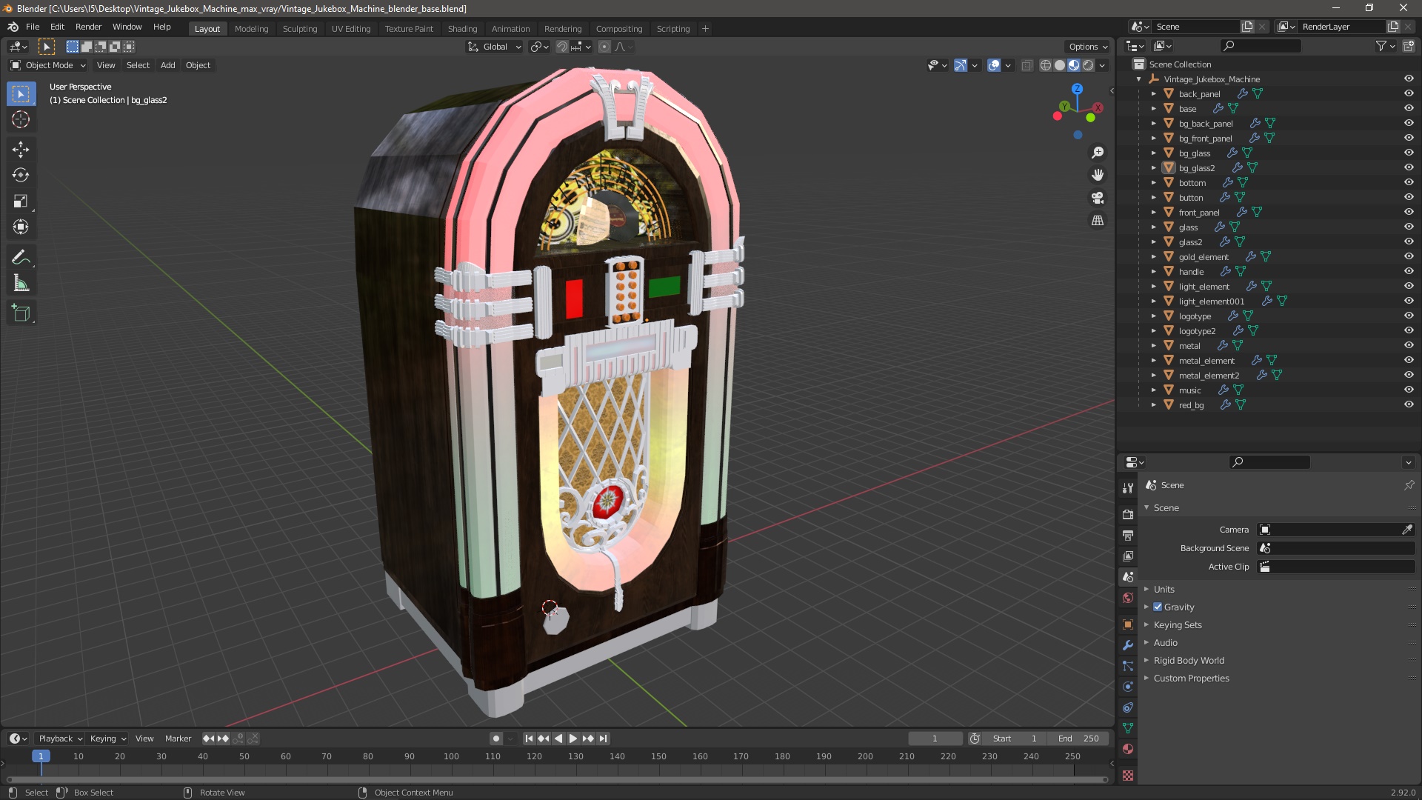Select the Measure tool
Image resolution: width=1422 pixels, height=800 pixels.
tap(21, 284)
